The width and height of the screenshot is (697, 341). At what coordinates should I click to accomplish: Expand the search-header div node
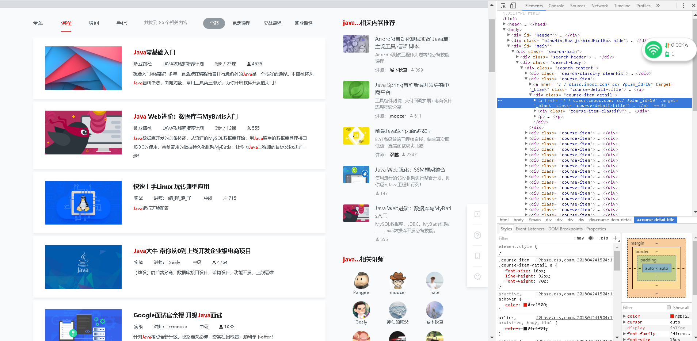(x=518, y=57)
